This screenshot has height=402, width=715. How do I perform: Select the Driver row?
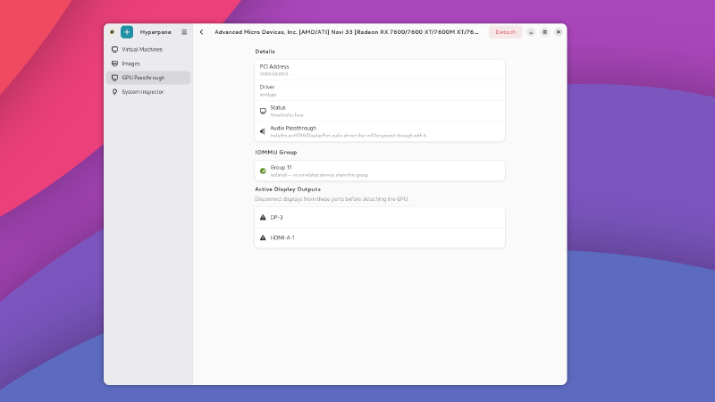point(379,90)
